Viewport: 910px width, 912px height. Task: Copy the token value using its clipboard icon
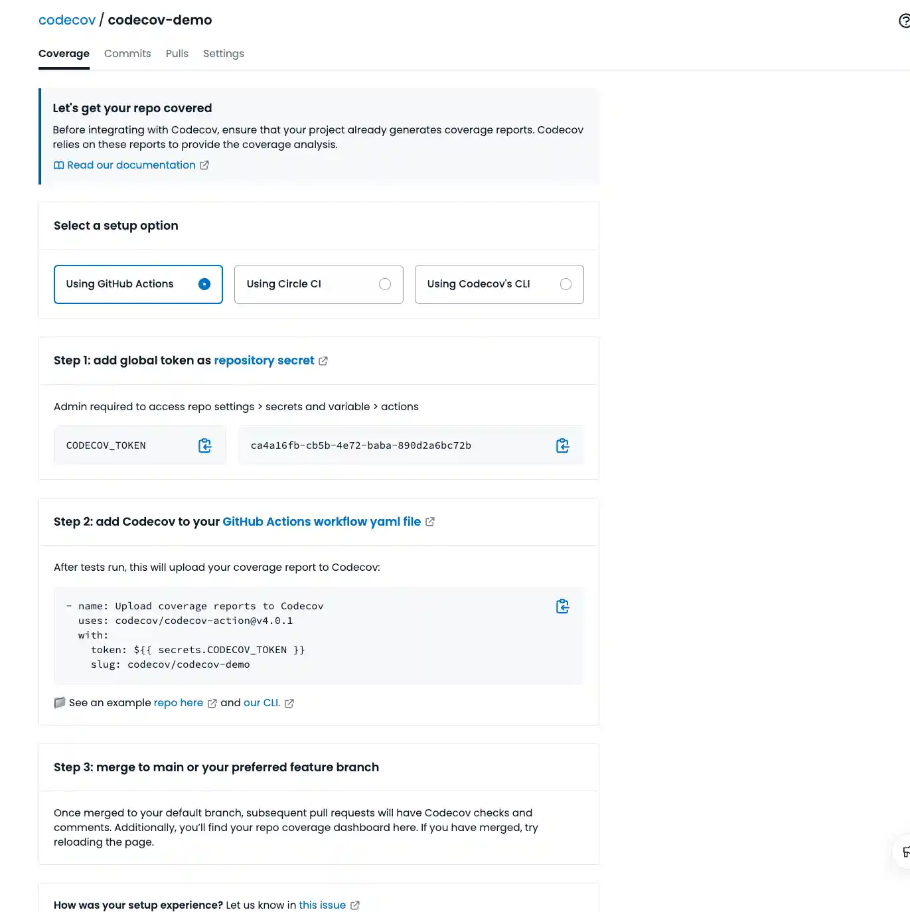coord(562,445)
